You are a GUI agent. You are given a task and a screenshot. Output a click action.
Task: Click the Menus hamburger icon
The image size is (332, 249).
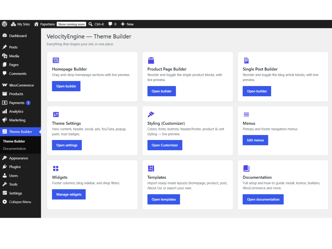pyautogui.click(x=246, y=114)
